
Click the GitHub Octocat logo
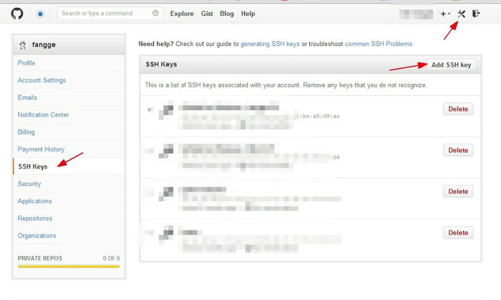(17, 13)
